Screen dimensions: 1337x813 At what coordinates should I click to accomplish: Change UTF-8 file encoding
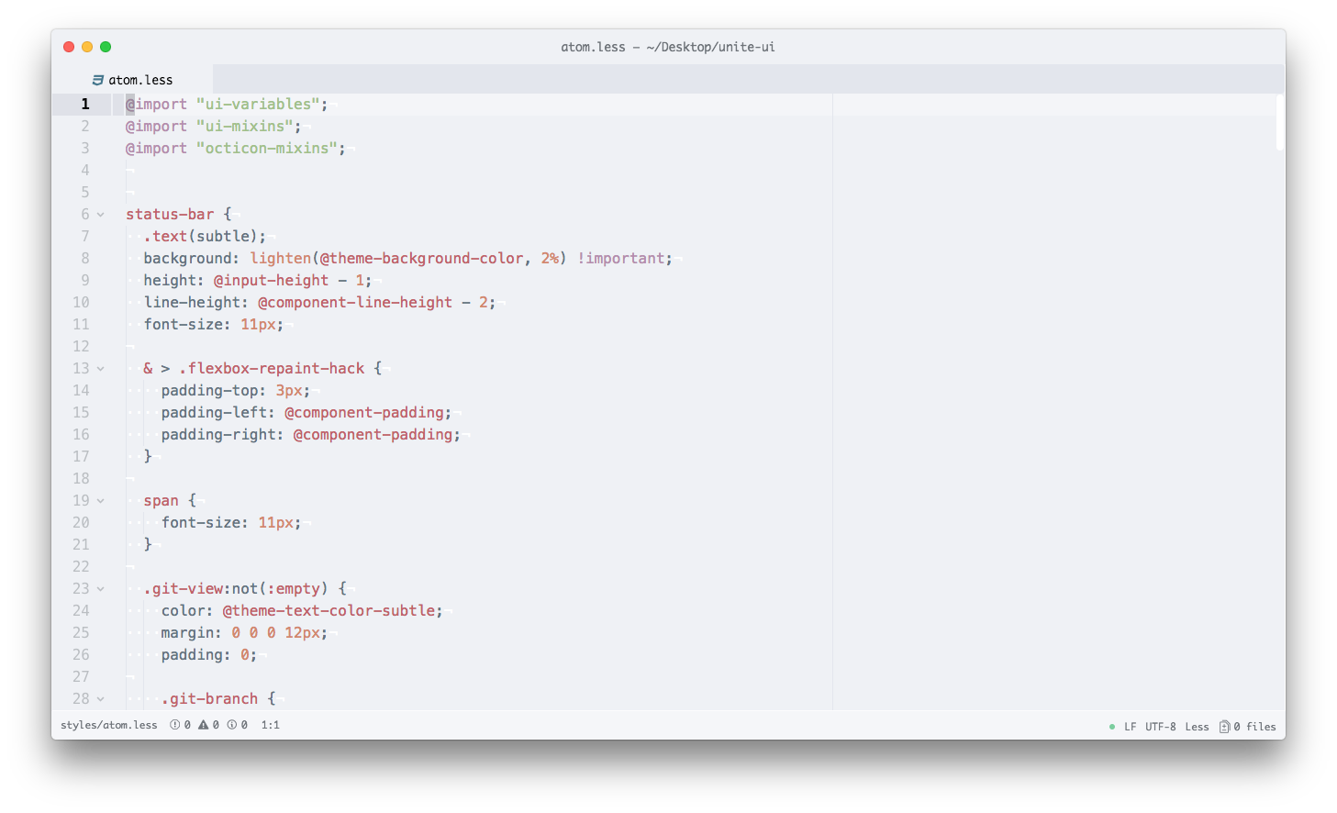coord(1161,727)
